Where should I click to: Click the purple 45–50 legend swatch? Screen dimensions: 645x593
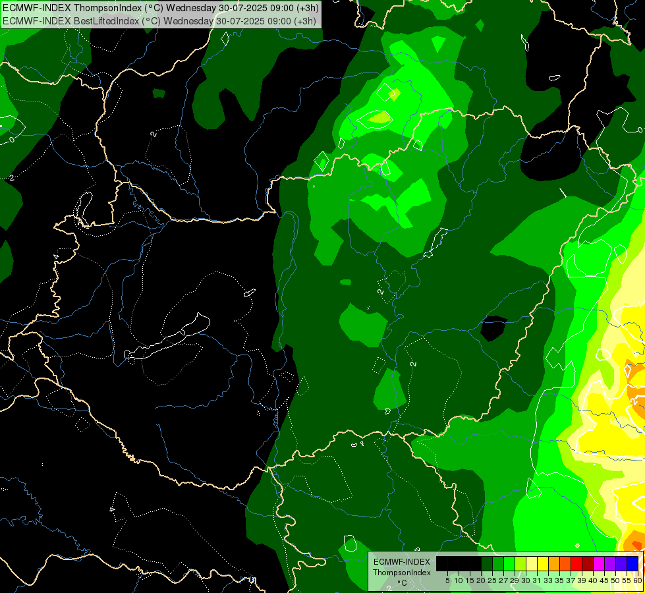(610, 563)
